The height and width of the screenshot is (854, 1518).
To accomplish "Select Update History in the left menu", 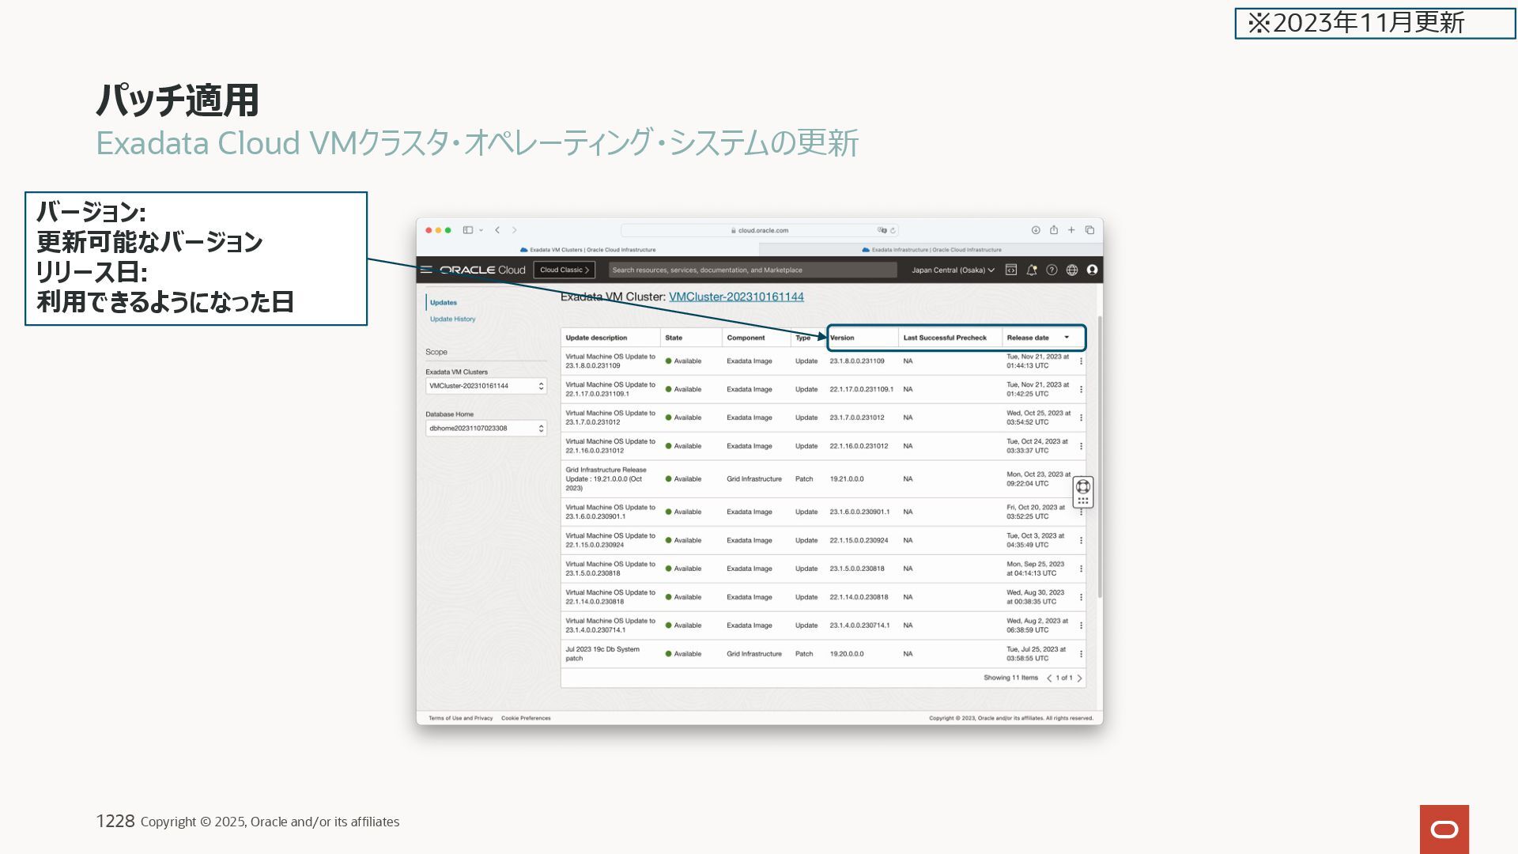I will click(452, 319).
